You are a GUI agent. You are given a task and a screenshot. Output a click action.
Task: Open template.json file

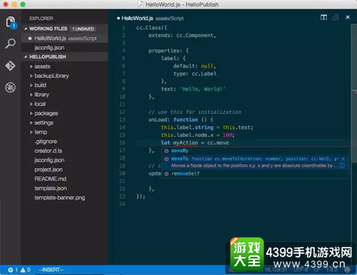click(x=51, y=188)
